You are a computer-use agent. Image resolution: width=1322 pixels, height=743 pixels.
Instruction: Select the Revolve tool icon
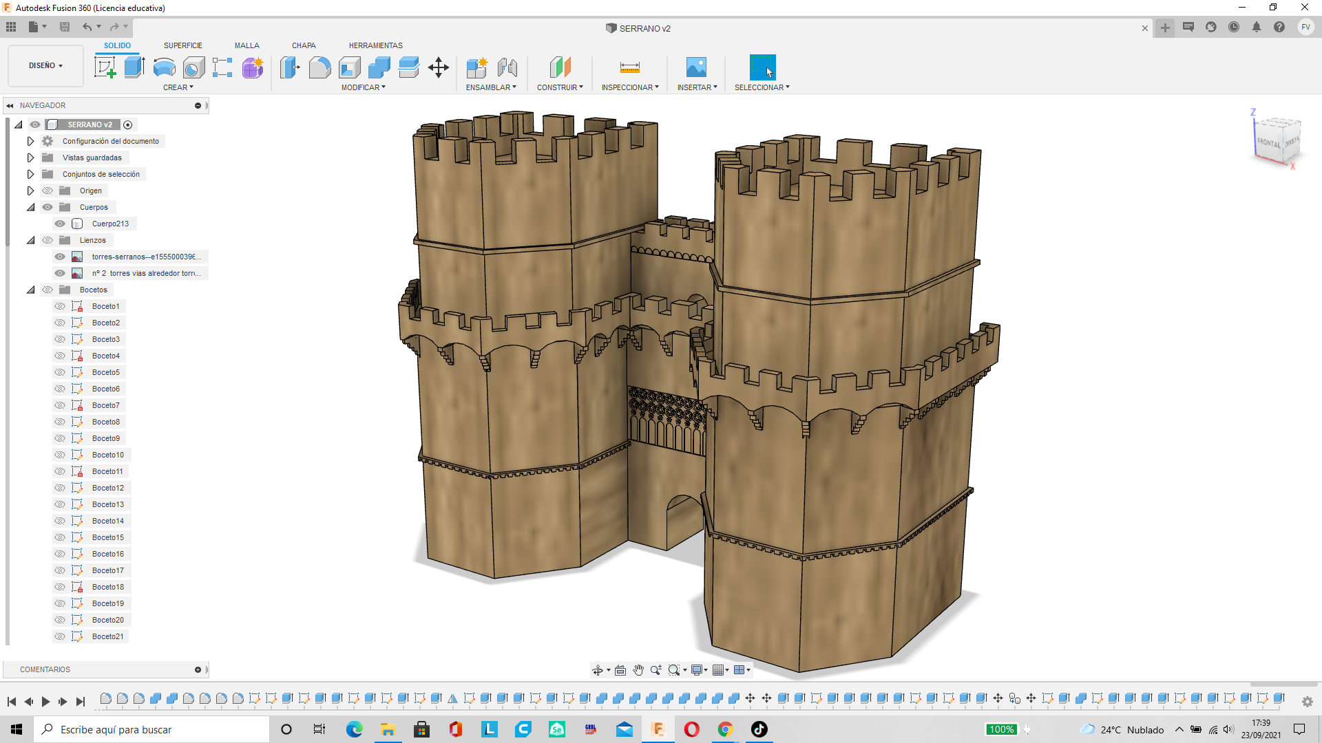point(164,67)
